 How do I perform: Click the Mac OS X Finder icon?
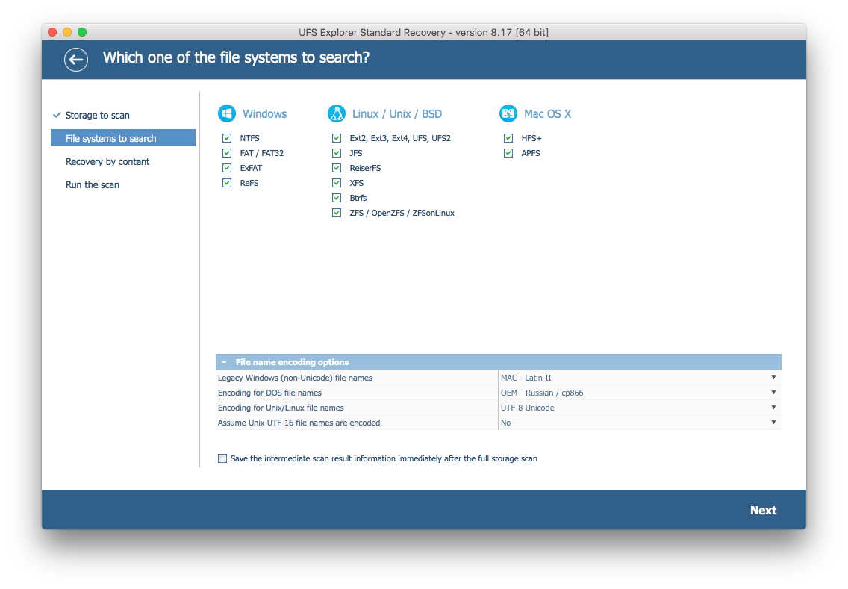click(508, 113)
